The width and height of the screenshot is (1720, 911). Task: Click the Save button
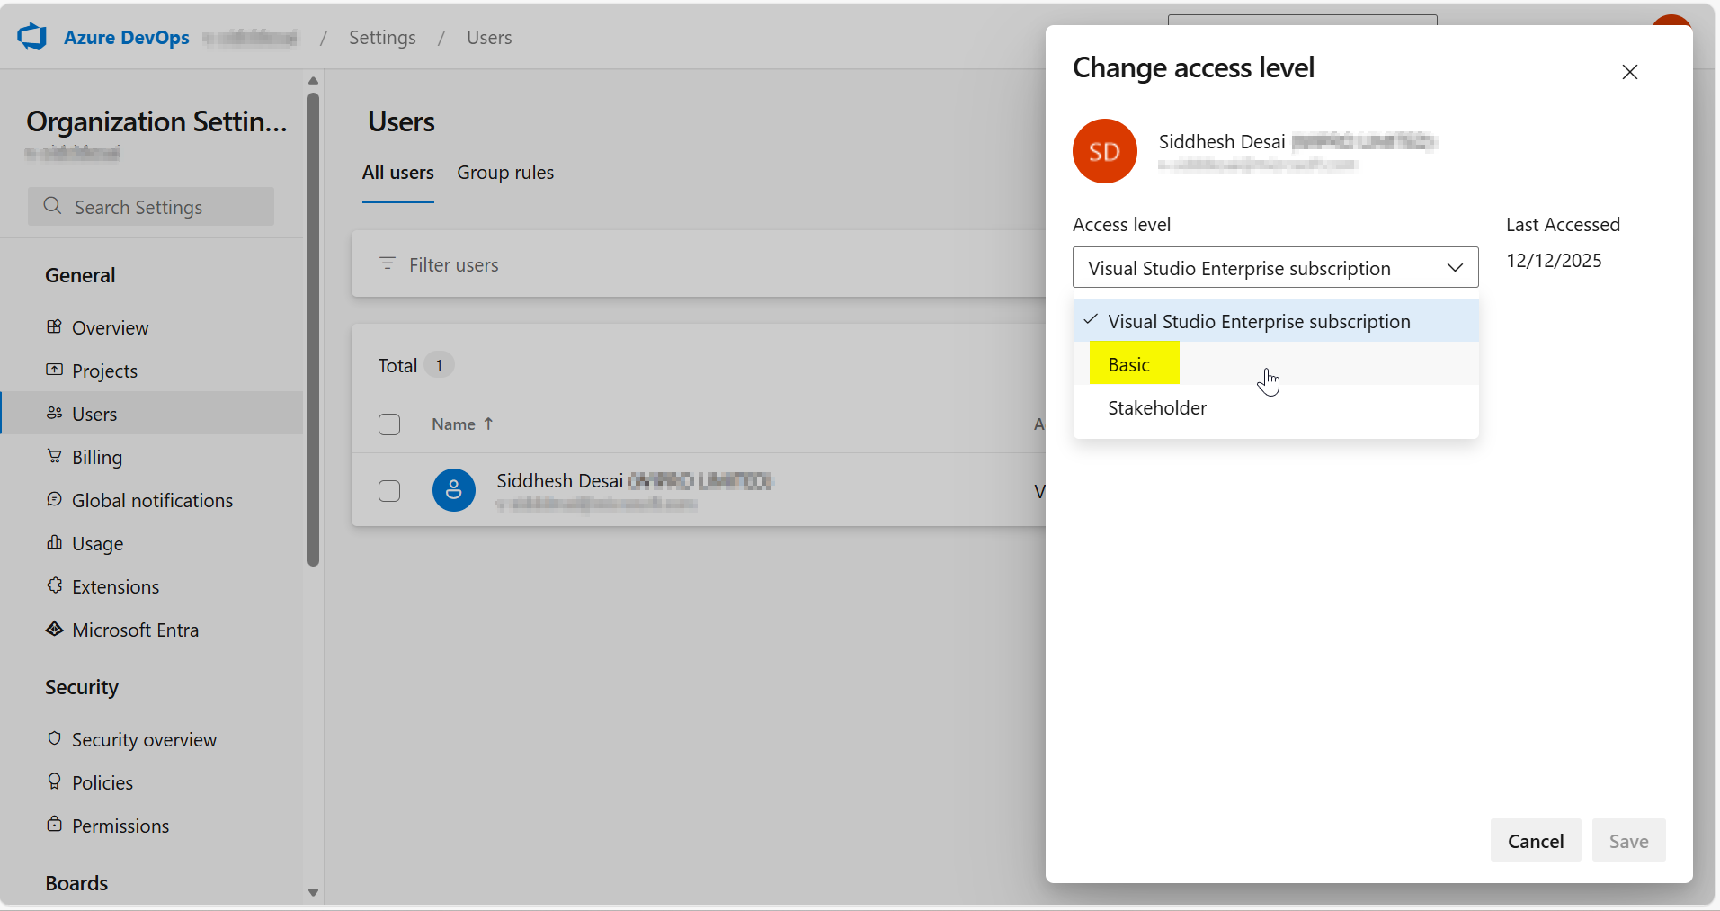1629,841
